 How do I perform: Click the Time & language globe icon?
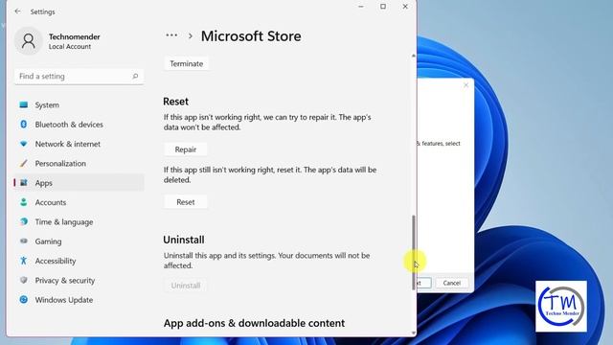pos(23,221)
